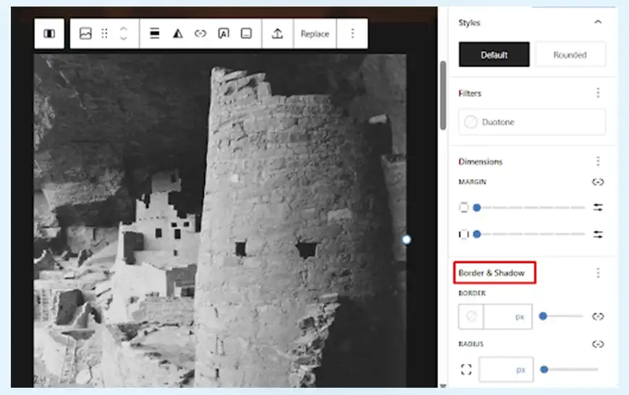The image size is (629, 395).
Task: Apply the duotone filter toolbar icon
Action: click(x=177, y=34)
